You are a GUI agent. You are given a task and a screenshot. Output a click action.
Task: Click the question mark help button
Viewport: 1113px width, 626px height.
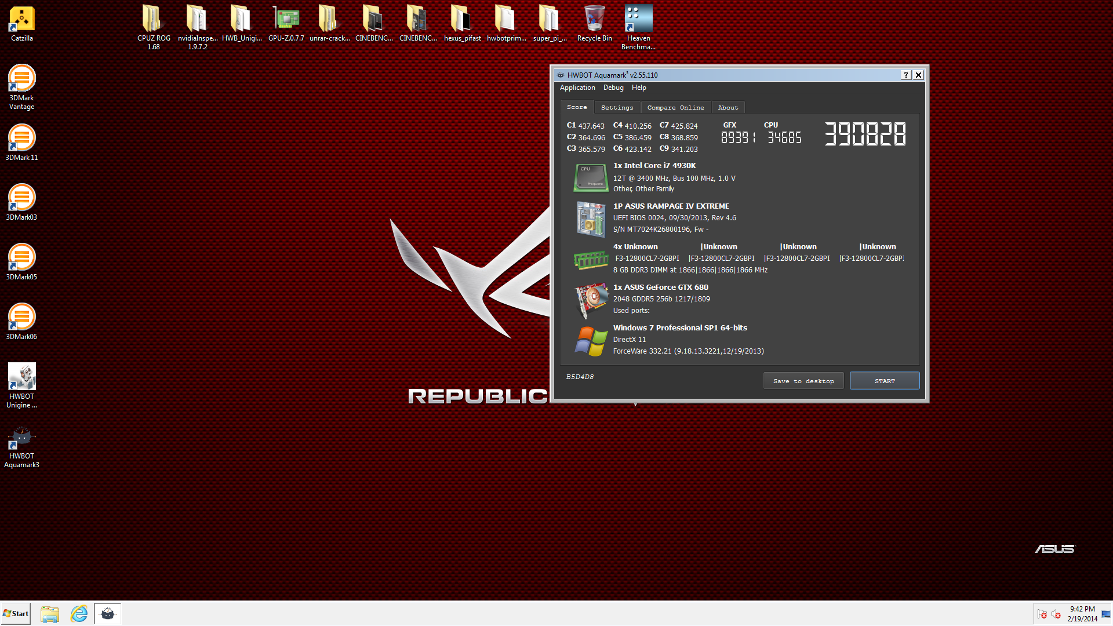906,75
